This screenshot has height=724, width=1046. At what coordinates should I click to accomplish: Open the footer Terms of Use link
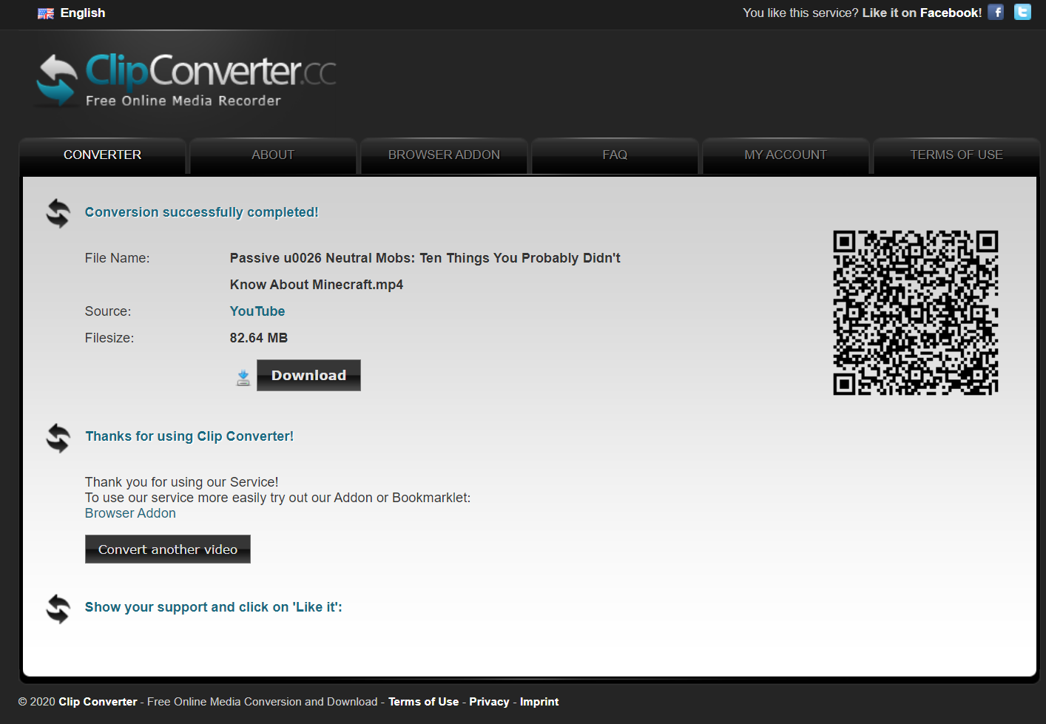pos(424,702)
